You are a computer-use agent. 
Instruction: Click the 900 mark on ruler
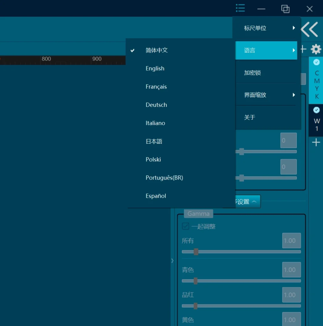97,59
